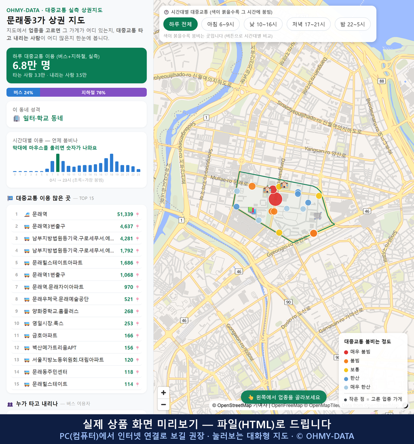The width and height of the screenshot is (414, 444).
Task: Click the building icon beside 일터·학교 동네
Action: tap(17, 118)
